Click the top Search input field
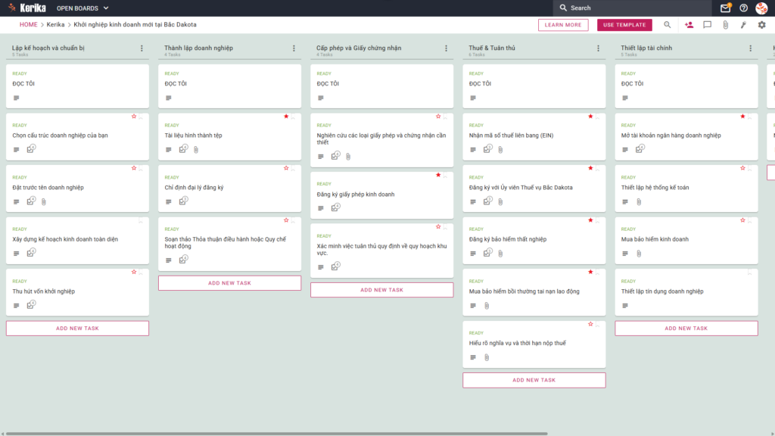 [633, 8]
